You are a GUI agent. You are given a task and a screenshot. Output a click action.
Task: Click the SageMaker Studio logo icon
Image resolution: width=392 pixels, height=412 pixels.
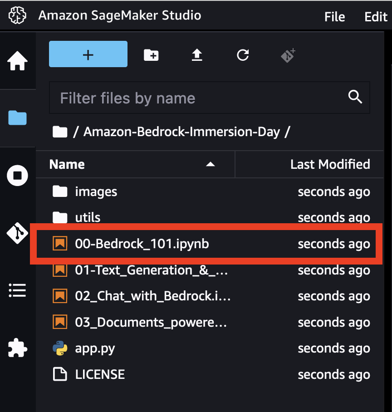click(x=17, y=15)
